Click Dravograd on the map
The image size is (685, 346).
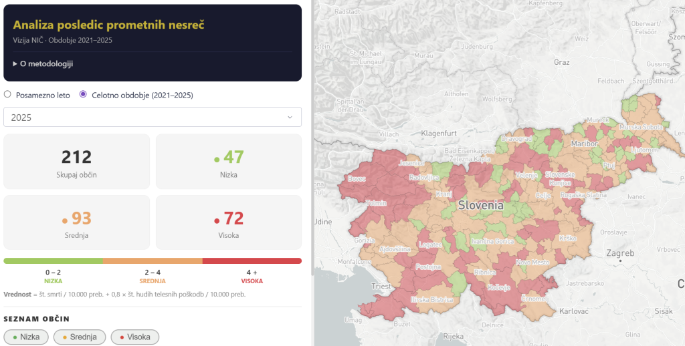coord(516,139)
